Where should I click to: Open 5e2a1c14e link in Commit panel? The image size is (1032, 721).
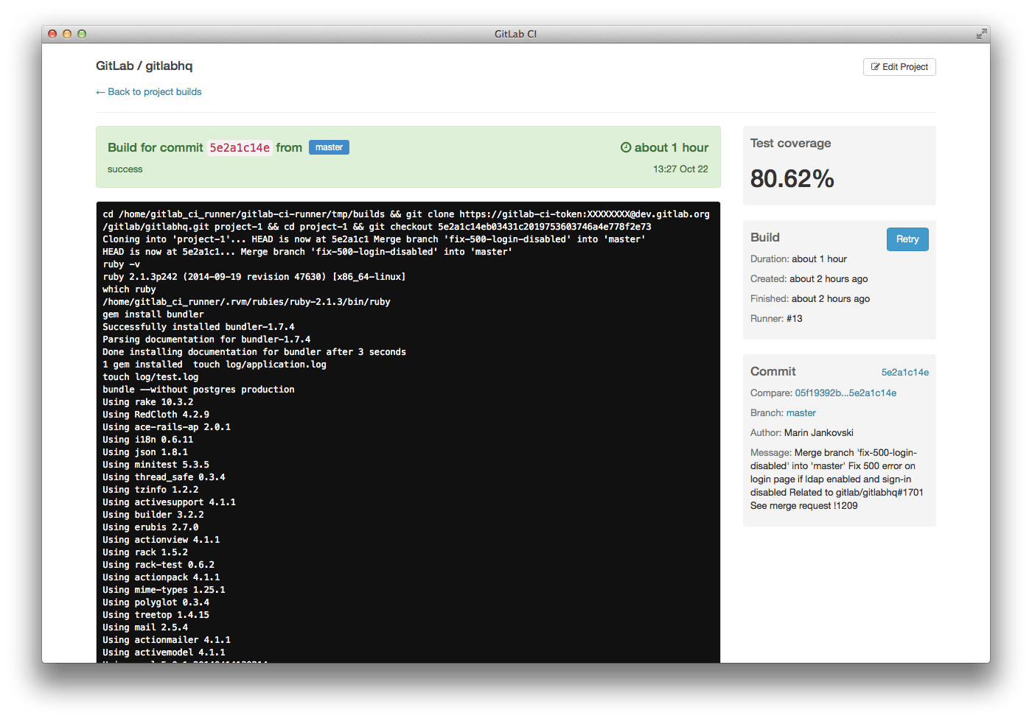click(x=904, y=373)
